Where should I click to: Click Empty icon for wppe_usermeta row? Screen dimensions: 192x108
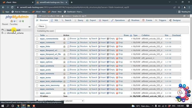(x=108, y=89)
